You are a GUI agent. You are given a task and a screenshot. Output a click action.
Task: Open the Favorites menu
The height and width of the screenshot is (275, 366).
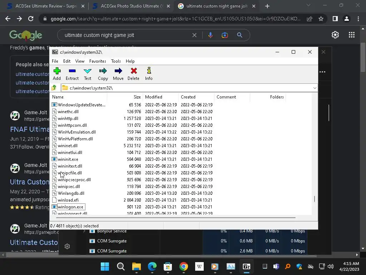(x=98, y=61)
